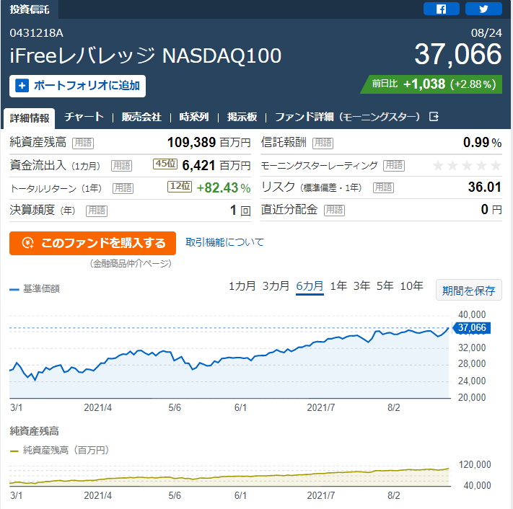
Task: Share the fund on Facebook
Action: click(441, 9)
